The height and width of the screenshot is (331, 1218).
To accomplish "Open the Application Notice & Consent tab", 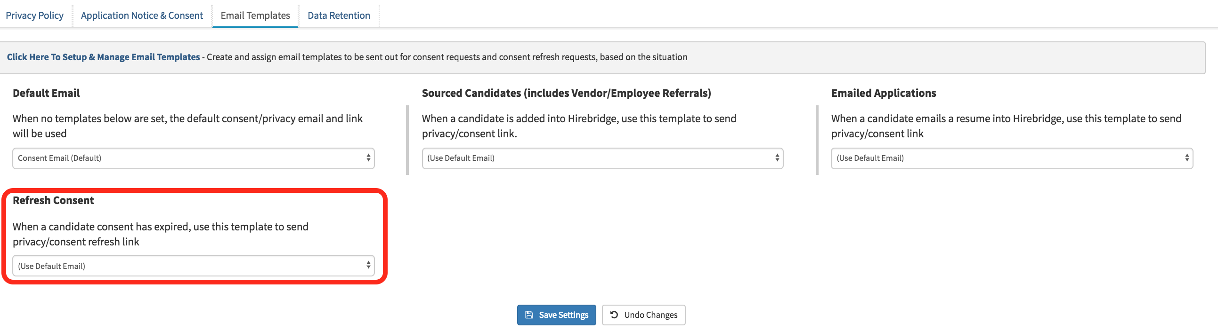I will [x=141, y=15].
